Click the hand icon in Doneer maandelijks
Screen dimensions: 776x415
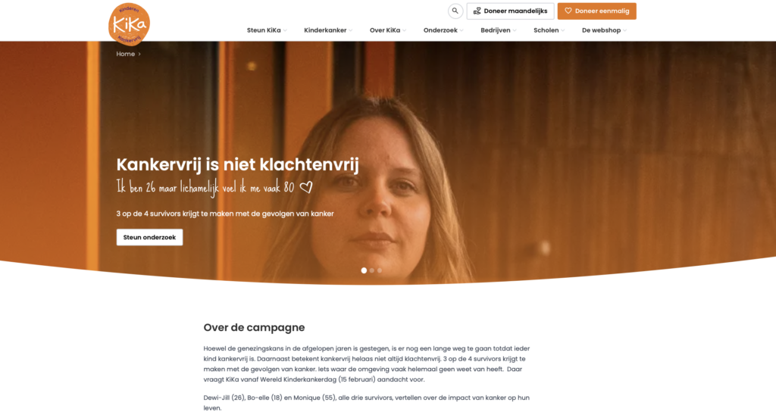click(x=477, y=11)
